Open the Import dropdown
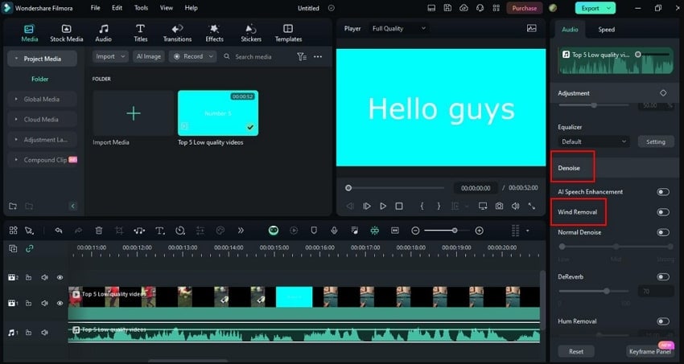This screenshot has width=684, height=364. (110, 56)
